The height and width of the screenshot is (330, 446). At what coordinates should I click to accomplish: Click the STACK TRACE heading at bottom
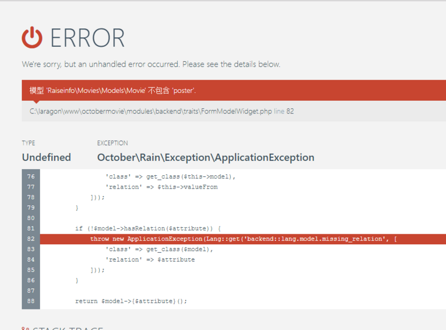tap(67, 328)
